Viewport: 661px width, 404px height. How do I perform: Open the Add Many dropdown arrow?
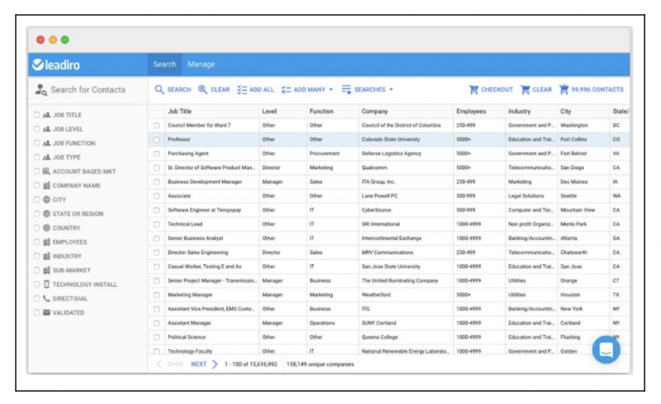click(331, 90)
